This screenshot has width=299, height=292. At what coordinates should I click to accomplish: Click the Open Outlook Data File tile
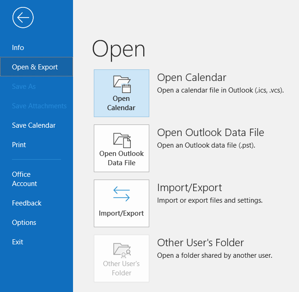tap(122, 148)
